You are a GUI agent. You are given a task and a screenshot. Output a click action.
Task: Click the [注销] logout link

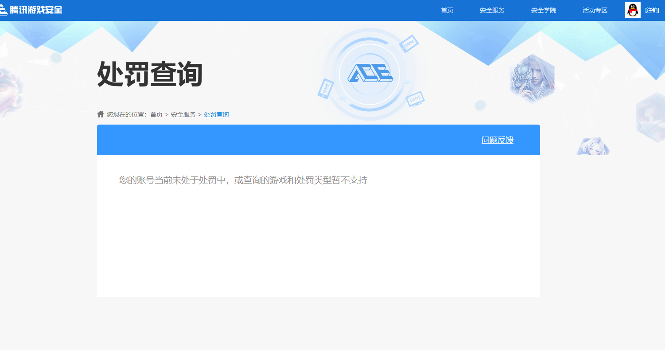coord(652,9)
